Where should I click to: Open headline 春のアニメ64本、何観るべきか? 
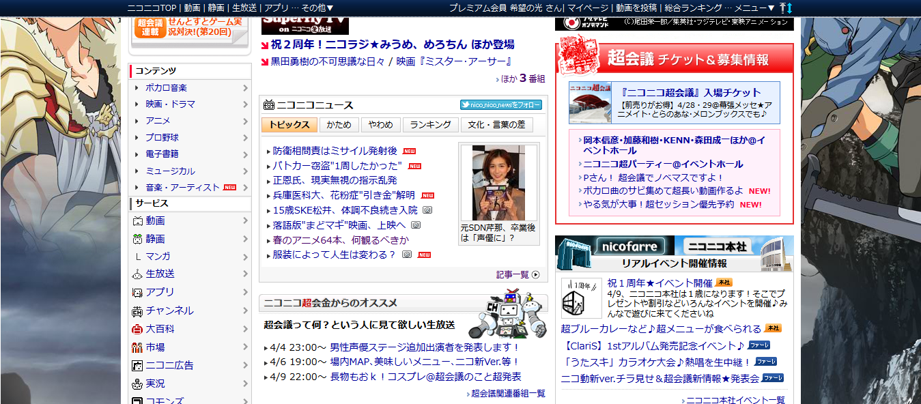[341, 240]
